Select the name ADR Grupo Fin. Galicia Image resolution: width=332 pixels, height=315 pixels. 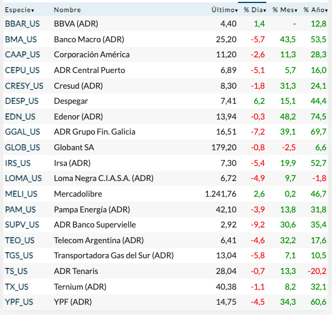95,132
